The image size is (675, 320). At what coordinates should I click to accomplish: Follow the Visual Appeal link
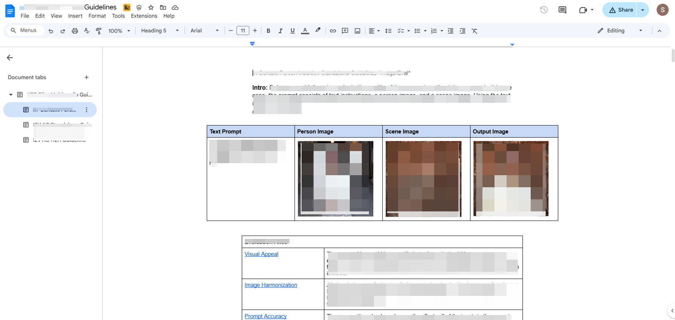coord(261,254)
